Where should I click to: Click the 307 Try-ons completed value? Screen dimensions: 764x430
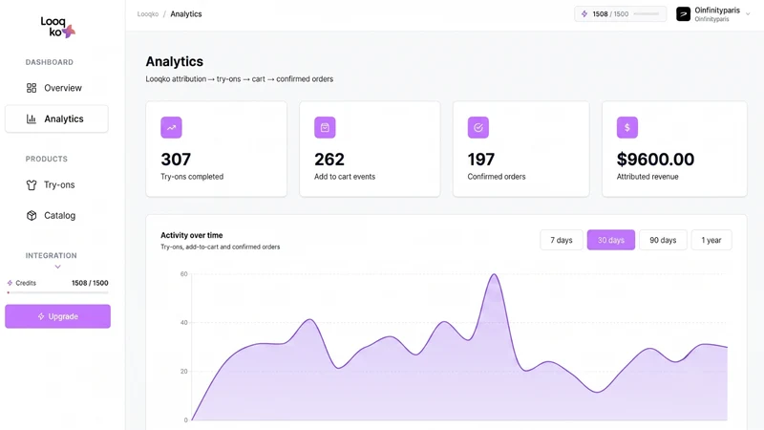click(x=176, y=160)
